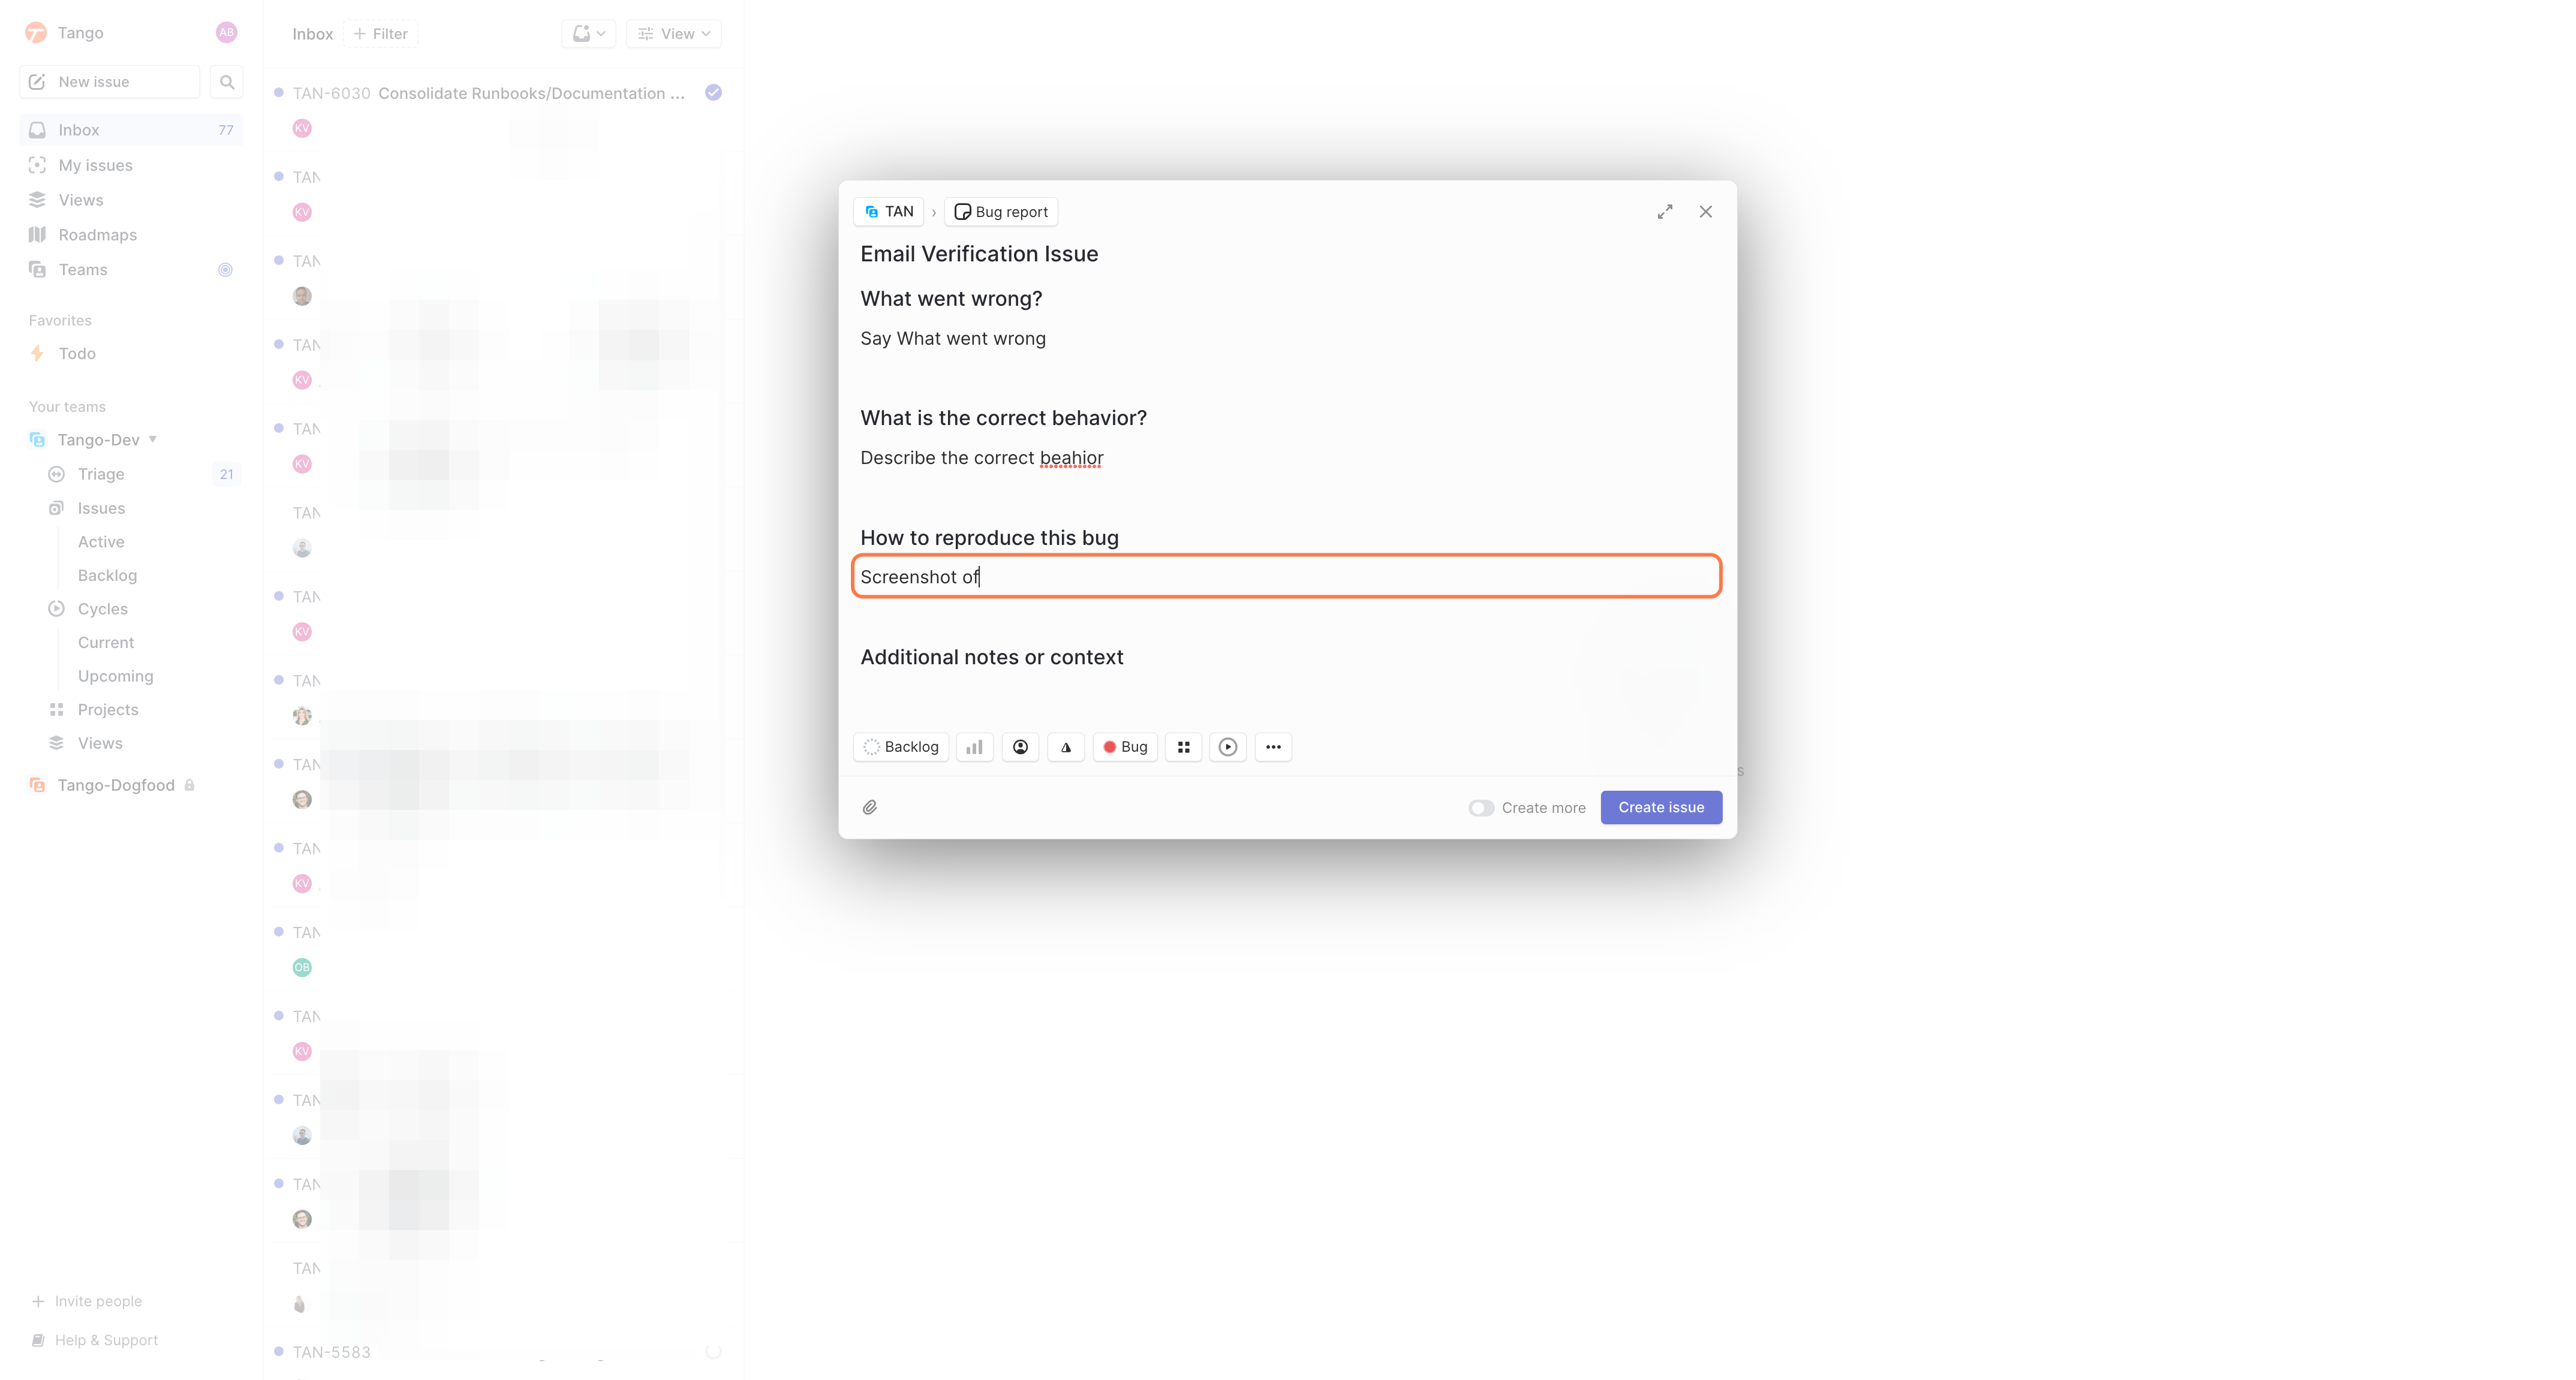
Task: Expand the issue dialog to full screen
Action: click(x=1665, y=212)
